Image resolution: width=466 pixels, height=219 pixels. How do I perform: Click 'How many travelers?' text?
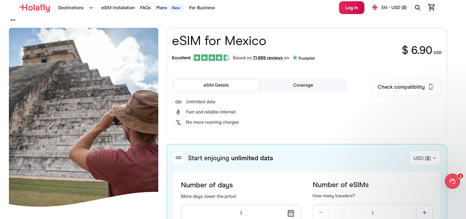[x=334, y=196]
